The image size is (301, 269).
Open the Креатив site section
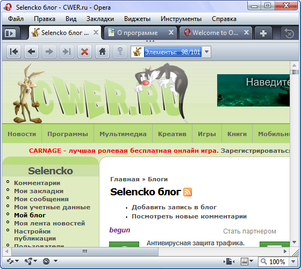(x=172, y=134)
